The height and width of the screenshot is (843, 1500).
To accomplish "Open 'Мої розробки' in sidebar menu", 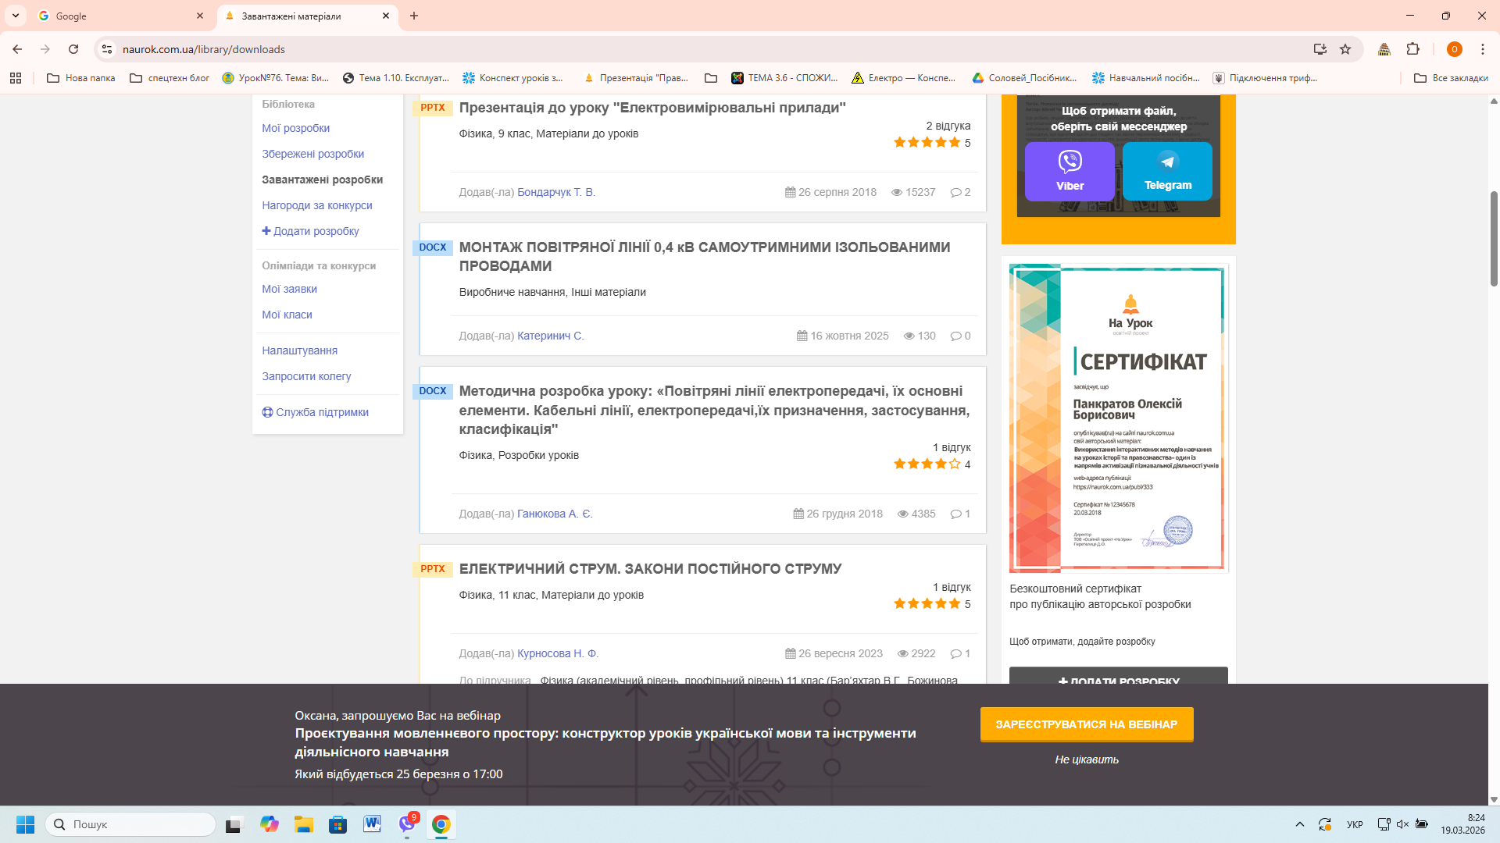I will point(295,128).
